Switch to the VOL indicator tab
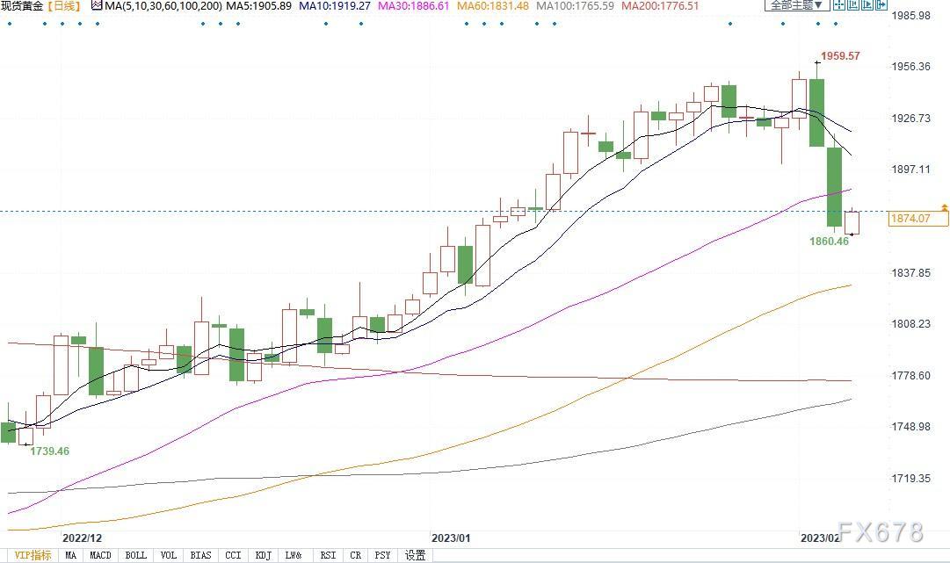 [169, 555]
